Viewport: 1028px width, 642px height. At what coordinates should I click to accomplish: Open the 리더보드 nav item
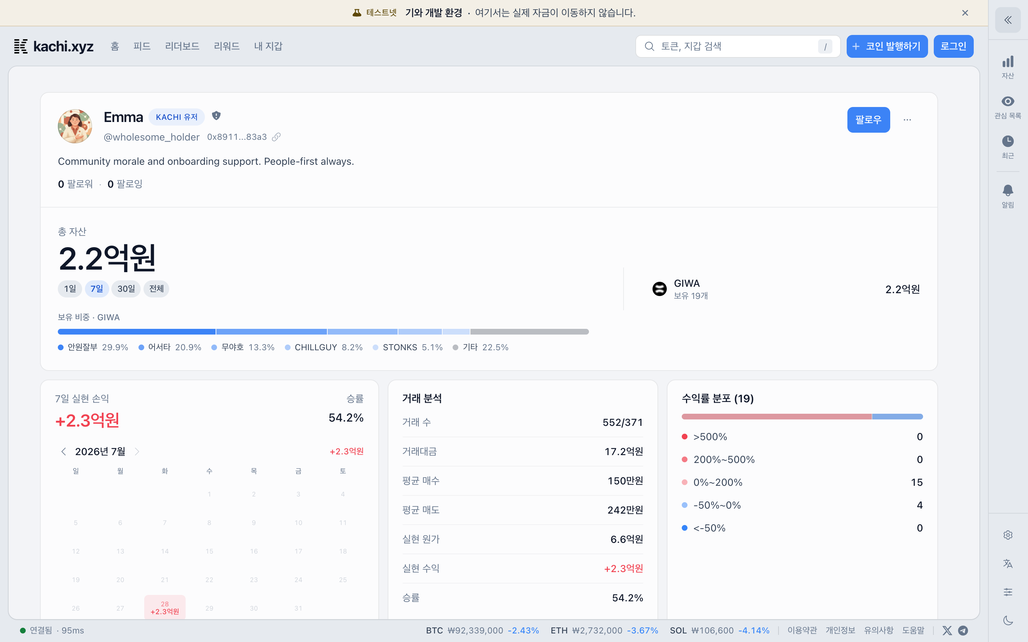point(182,46)
